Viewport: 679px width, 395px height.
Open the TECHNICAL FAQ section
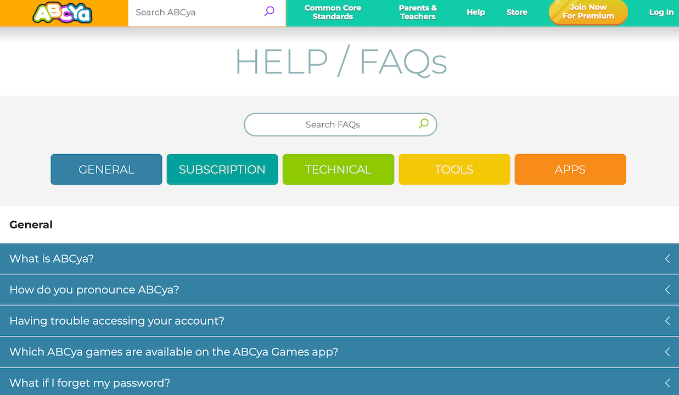click(x=338, y=170)
